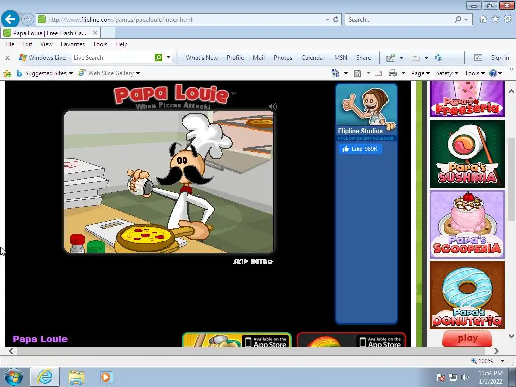Click the left arrow of horizontal scrollbar
This screenshot has width=516, height=387.
[11, 351]
